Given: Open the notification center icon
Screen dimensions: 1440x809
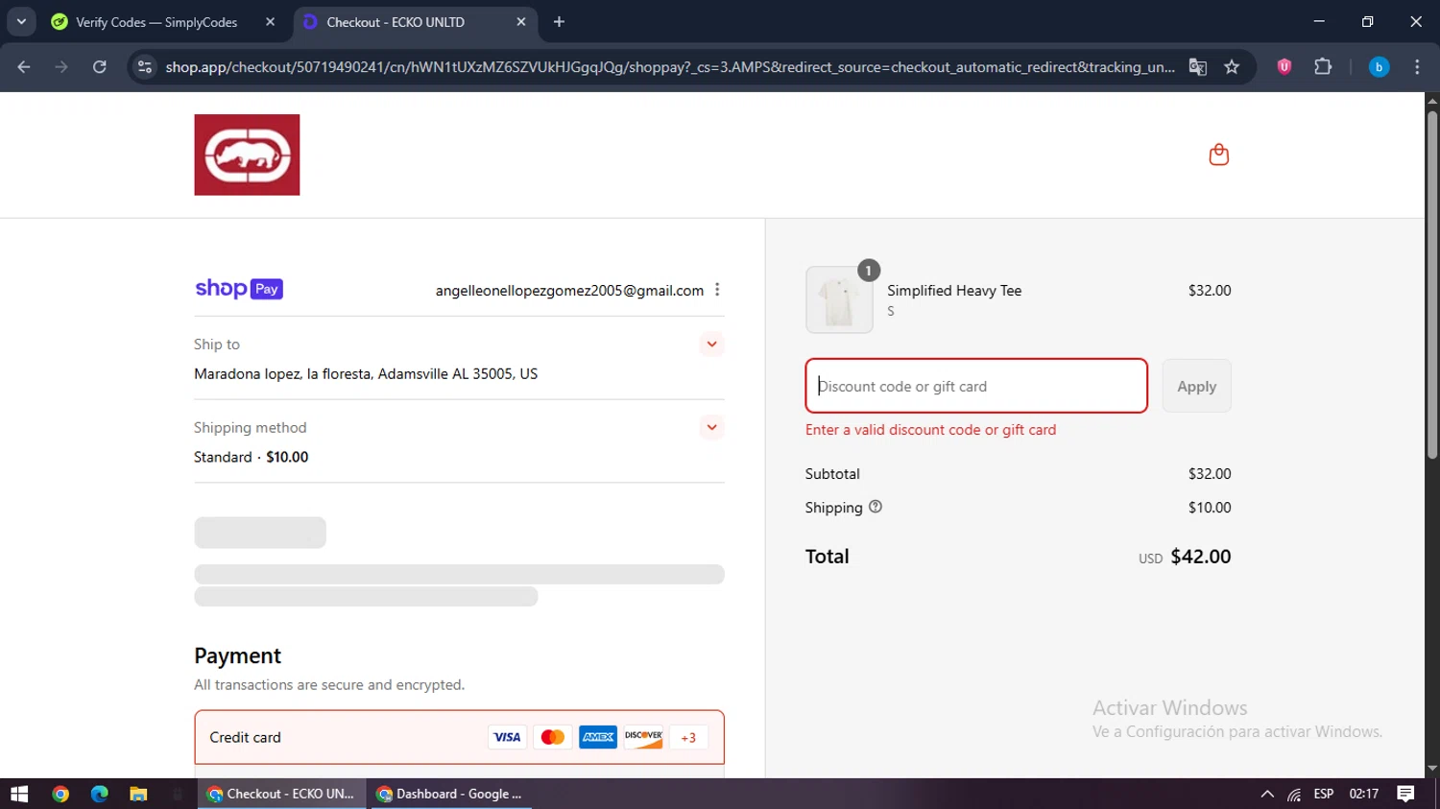Looking at the screenshot, I should tap(1405, 794).
